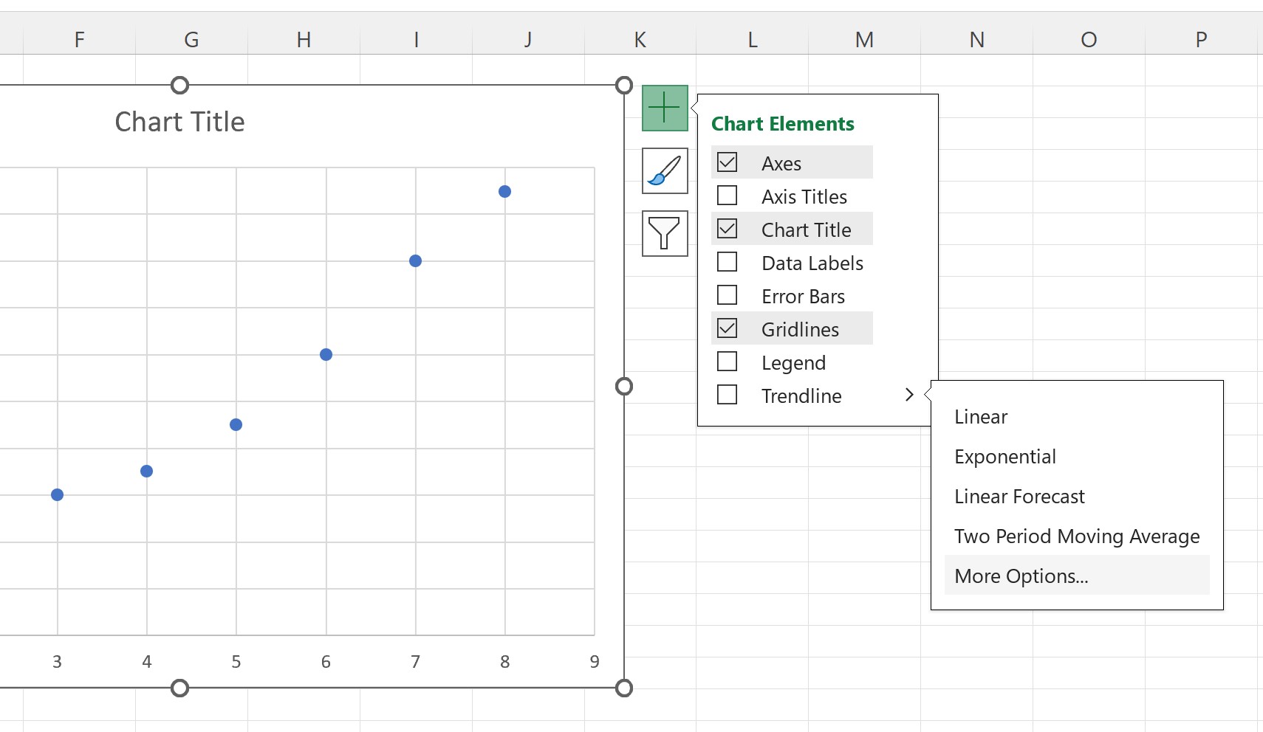The image size is (1263, 732).
Task: Disable the Gridlines checkbox
Action: (x=728, y=328)
